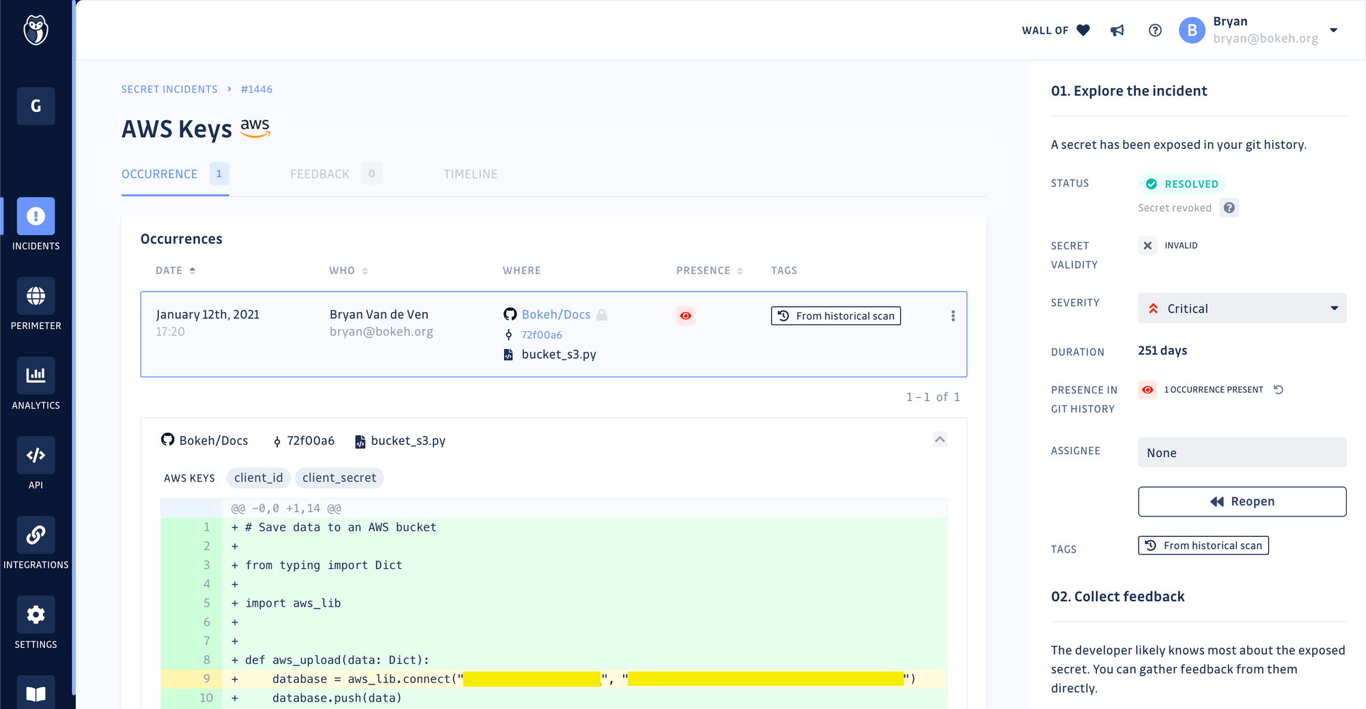The height and width of the screenshot is (709, 1366).
Task: Open the Integrations section
Action: tap(36, 544)
